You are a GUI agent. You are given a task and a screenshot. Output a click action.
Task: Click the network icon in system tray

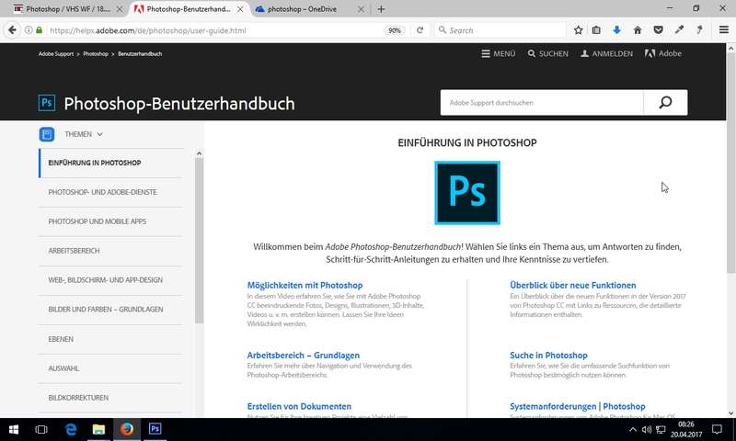661,429
